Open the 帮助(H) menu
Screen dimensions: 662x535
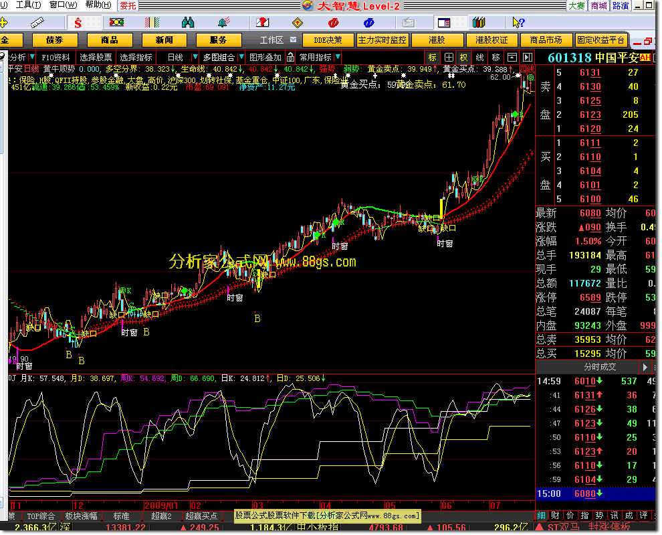[98, 5]
